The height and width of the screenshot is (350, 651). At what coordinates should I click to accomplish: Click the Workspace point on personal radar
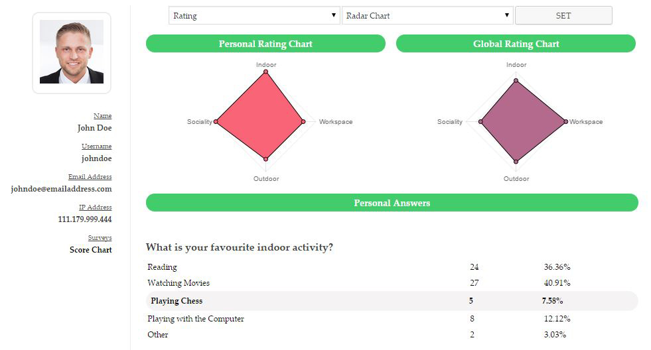click(x=303, y=122)
